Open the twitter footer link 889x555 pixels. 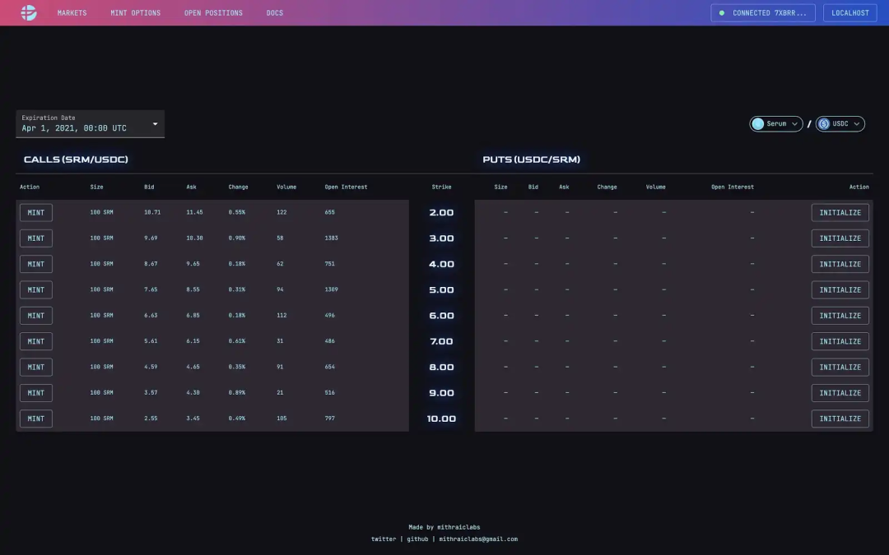(384, 539)
